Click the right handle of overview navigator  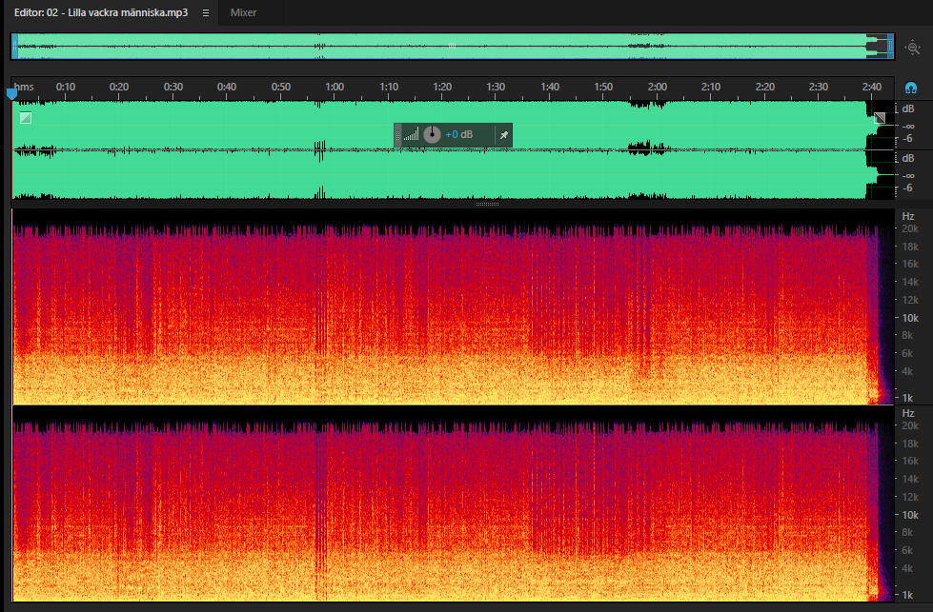891,47
